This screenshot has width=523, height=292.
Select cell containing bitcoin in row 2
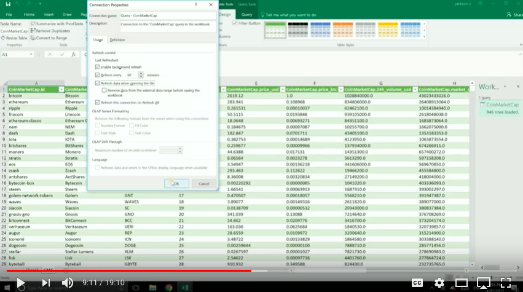point(36,96)
